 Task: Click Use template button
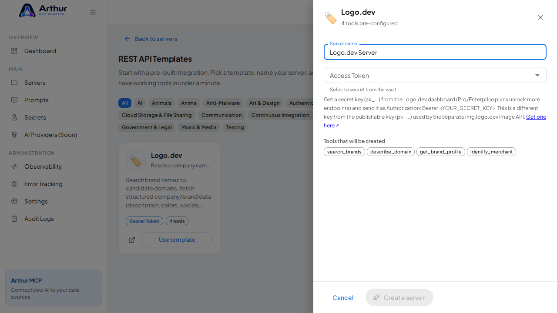pos(177,240)
